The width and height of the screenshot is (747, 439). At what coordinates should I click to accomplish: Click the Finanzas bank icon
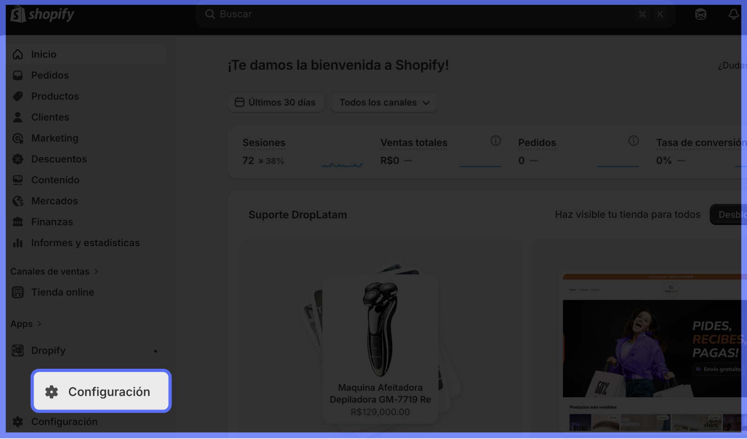coord(18,222)
